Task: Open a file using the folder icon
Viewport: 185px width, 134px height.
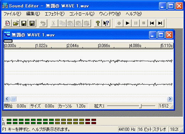Action: (16, 23)
